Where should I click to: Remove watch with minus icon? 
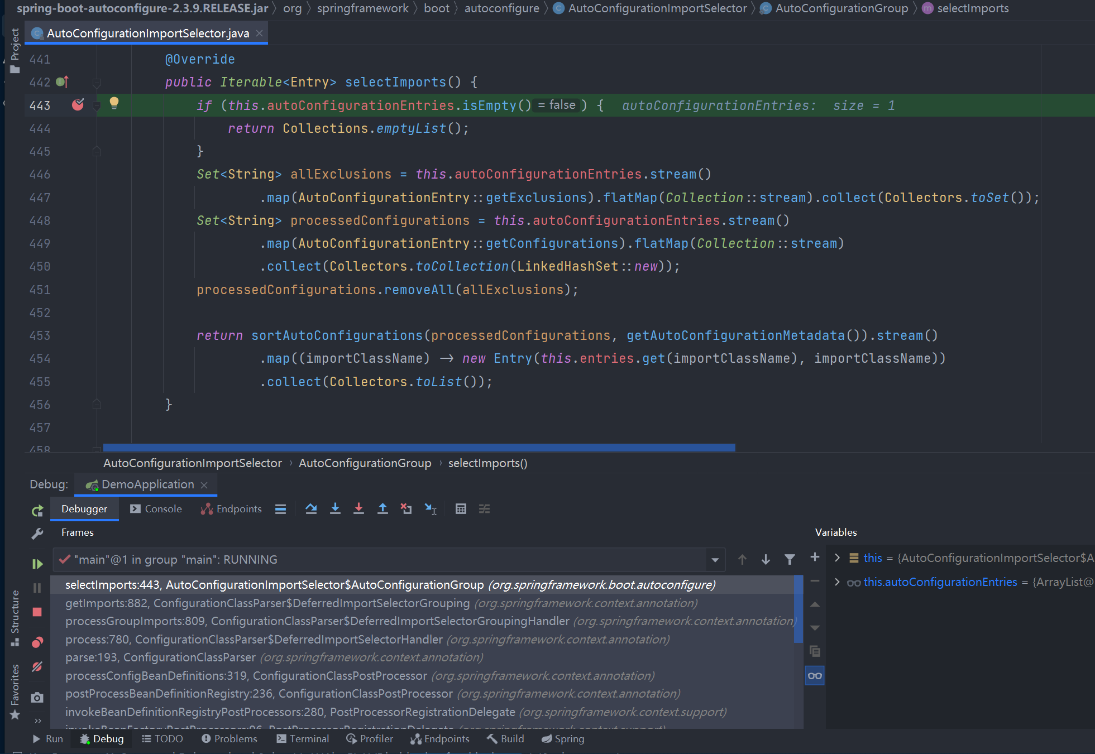pos(815,581)
